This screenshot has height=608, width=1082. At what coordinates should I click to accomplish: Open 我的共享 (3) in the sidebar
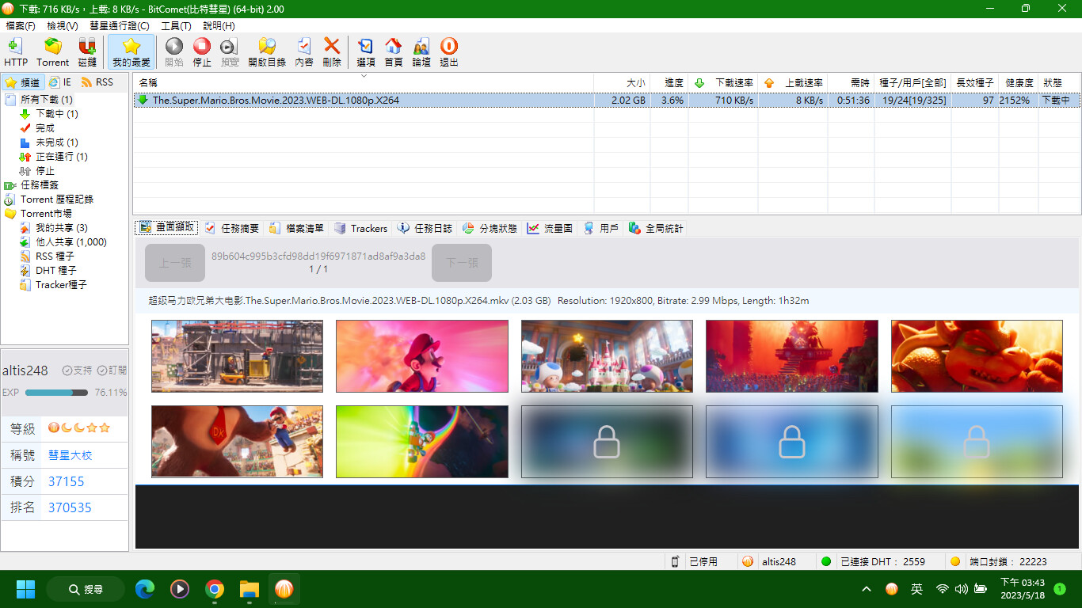click(x=61, y=228)
